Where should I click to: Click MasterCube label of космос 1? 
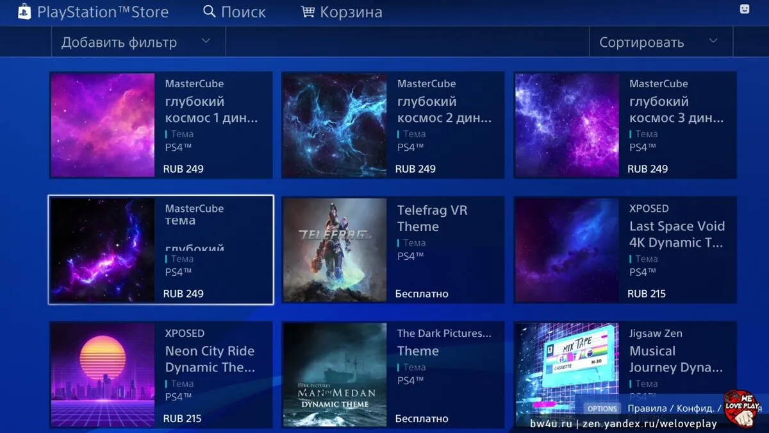point(194,83)
